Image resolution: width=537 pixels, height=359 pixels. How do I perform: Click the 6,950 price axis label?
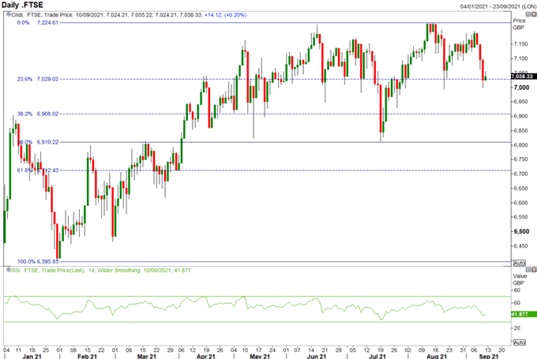click(520, 102)
